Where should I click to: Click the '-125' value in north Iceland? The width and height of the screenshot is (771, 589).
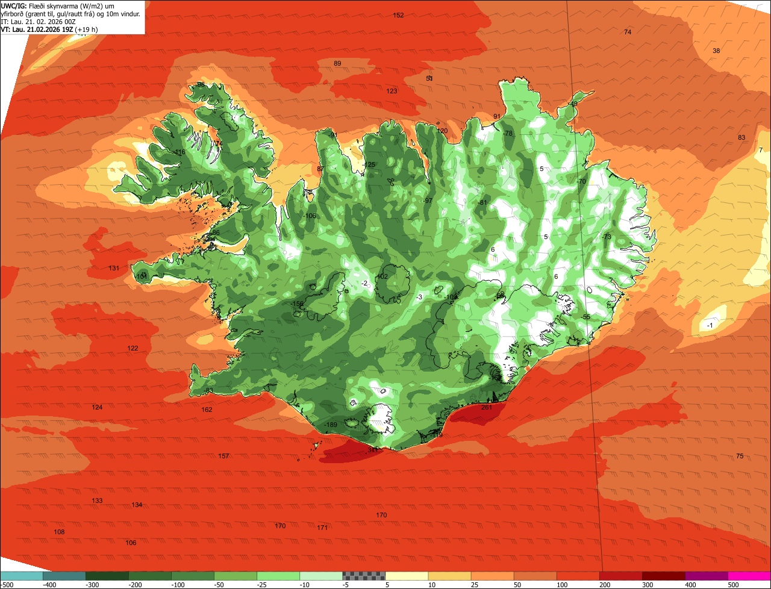369,164
